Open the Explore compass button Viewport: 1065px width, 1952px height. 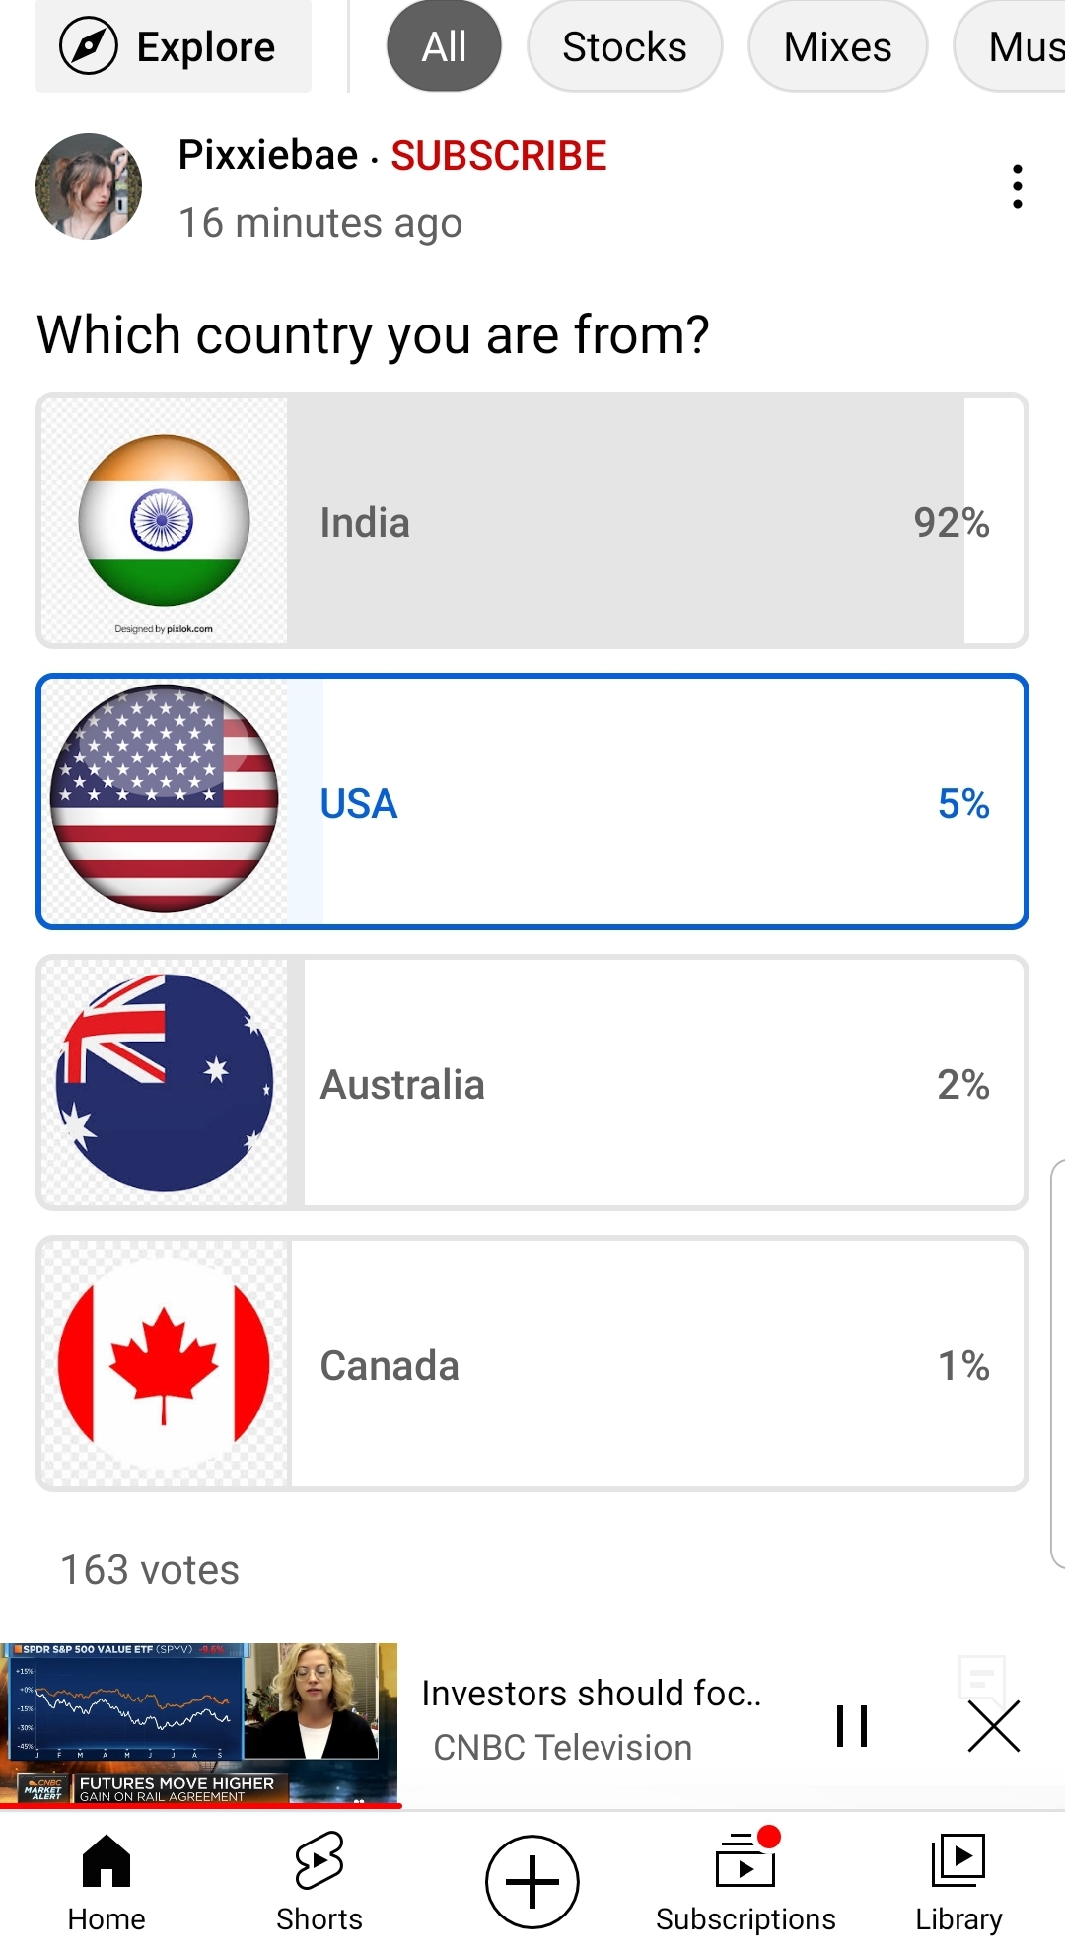(174, 46)
